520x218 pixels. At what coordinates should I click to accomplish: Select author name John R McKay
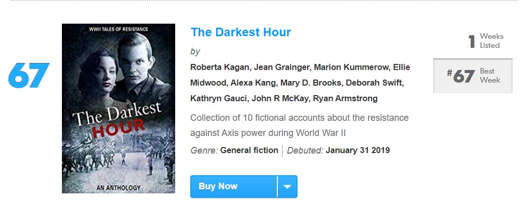(x=280, y=99)
